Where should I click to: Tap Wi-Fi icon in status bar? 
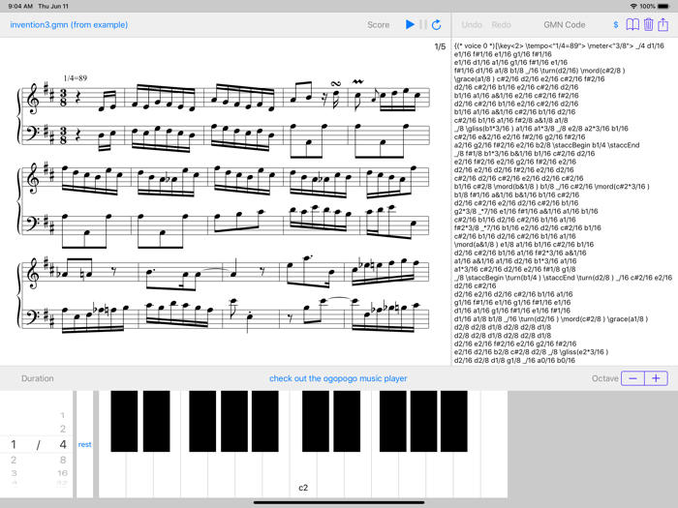(633, 6)
